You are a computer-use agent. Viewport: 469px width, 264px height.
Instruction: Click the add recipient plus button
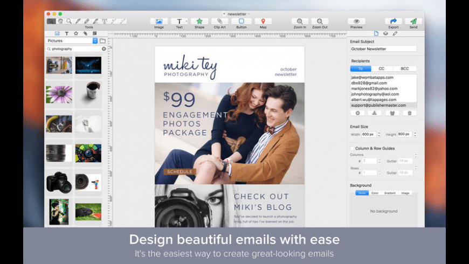(x=357, y=113)
